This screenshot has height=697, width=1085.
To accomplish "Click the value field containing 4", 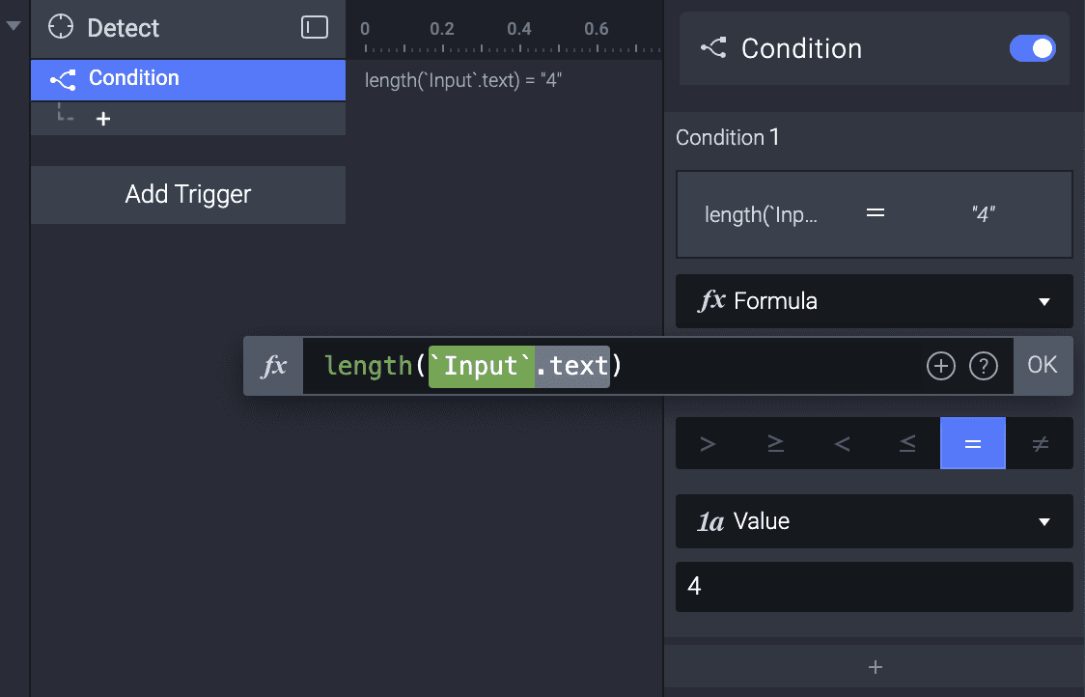I will point(874,586).
